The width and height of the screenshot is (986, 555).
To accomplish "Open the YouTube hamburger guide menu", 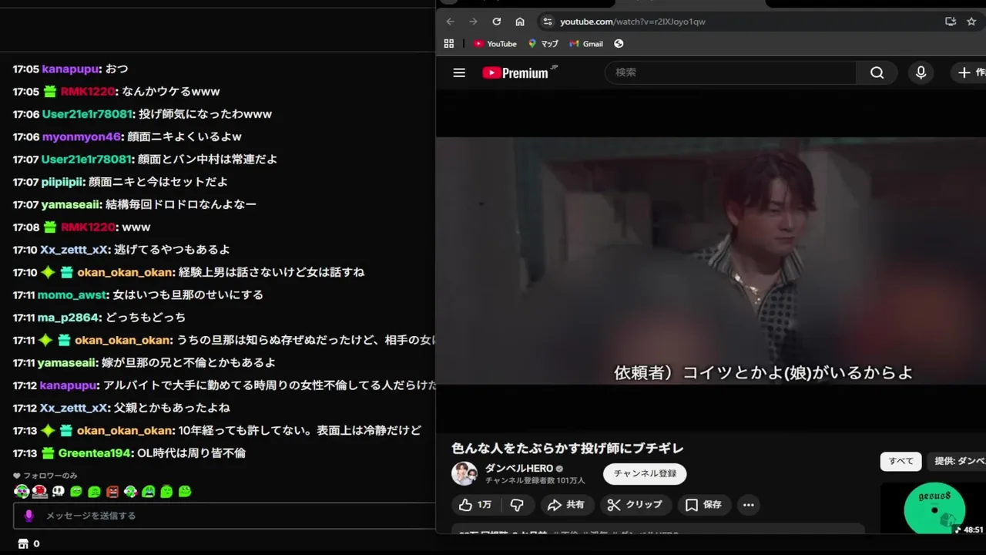I will 459,72.
